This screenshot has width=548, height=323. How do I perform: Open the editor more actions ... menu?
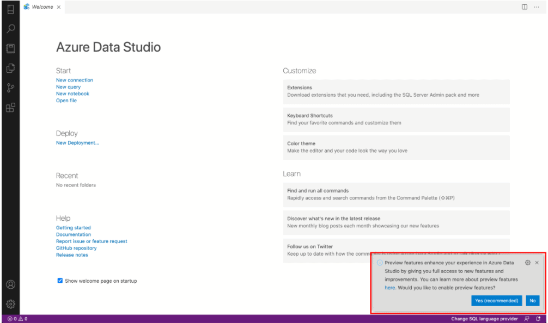tap(536, 7)
